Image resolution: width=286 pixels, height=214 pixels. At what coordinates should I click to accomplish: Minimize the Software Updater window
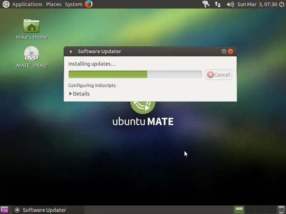(224, 51)
